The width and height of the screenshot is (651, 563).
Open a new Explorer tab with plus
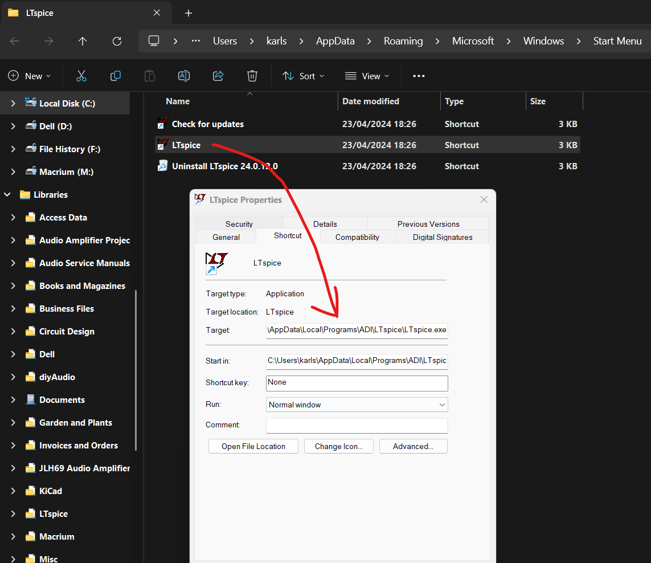pyautogui.click(x=188, y=13)
